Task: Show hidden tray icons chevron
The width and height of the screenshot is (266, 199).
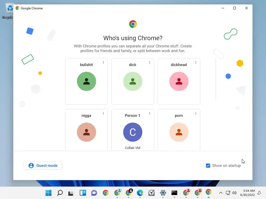Action: (x=221, y=193)
